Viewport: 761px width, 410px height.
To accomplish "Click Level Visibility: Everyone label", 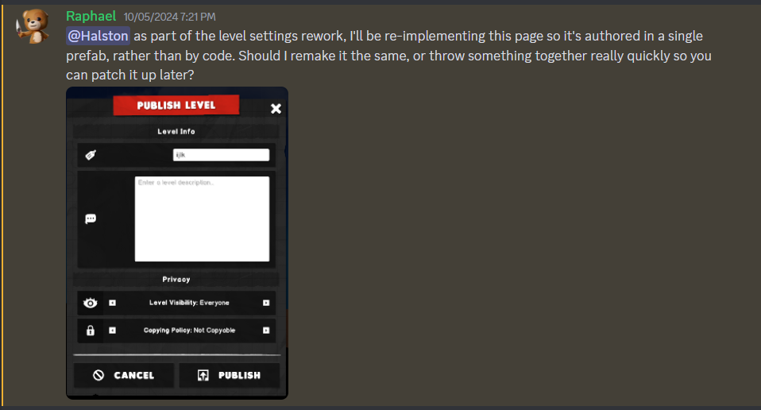I will click(x=189, y=303).
